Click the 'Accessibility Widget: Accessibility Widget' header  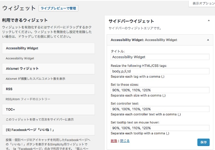click(160, 40)
